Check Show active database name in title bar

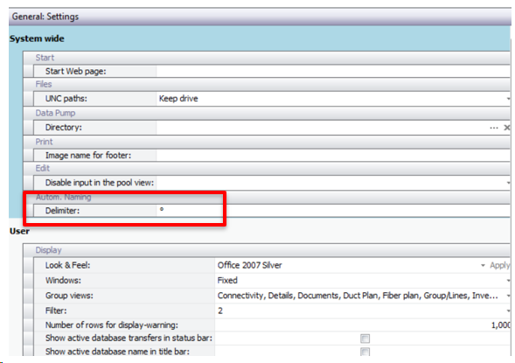(x=365, y=352)
